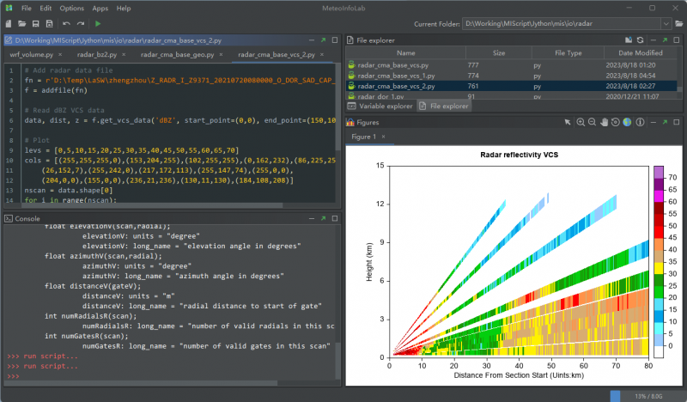Refresh the File explorer listing
Viewport: 687px width, 402px height.
[x=640, y=40]
